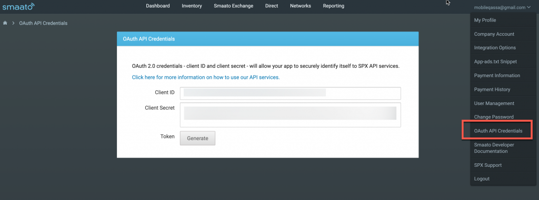Open the Smaato Exchange menu

pyautogui.click(x=233, y=6)
